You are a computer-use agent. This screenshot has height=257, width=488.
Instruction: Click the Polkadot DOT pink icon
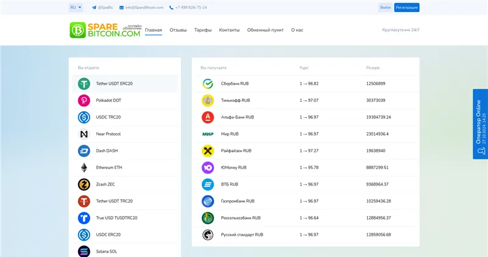coord(84,101)
